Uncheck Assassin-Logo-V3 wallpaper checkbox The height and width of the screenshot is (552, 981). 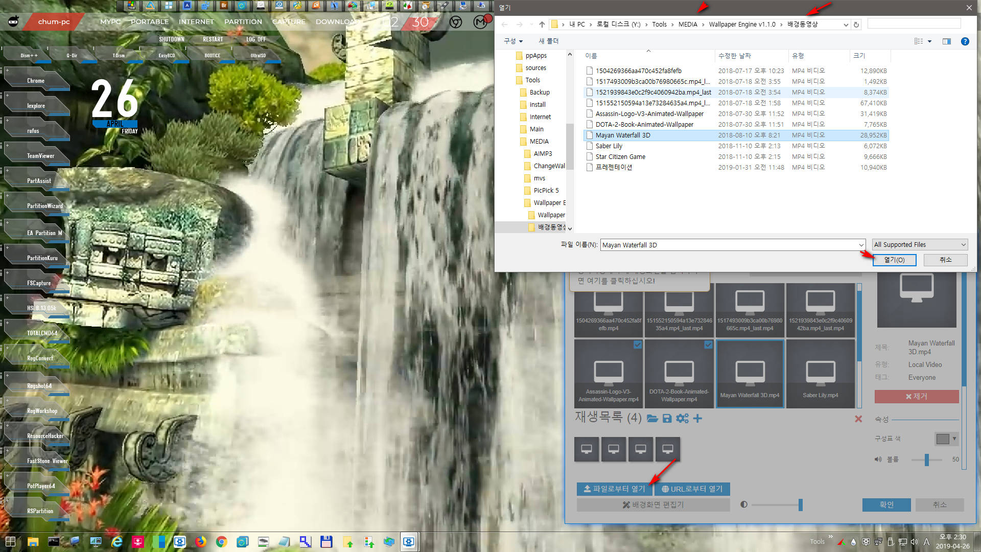pyautogui.click(x=638, y=345)
